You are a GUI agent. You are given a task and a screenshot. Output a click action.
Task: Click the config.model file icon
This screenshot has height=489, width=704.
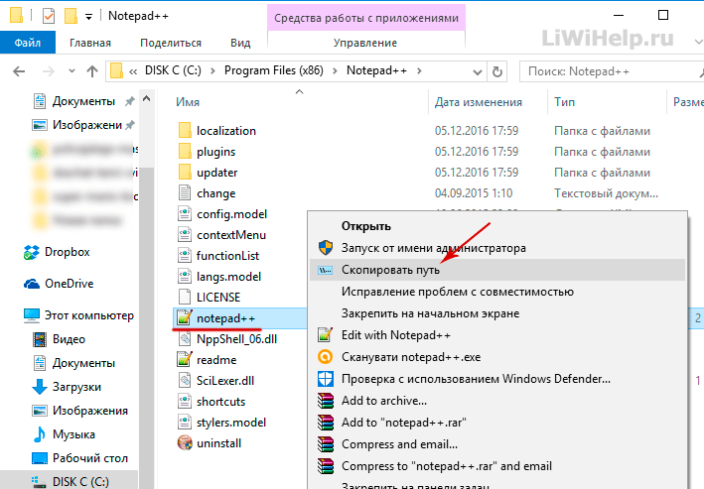pyautogui.click(x=185, y=214)
